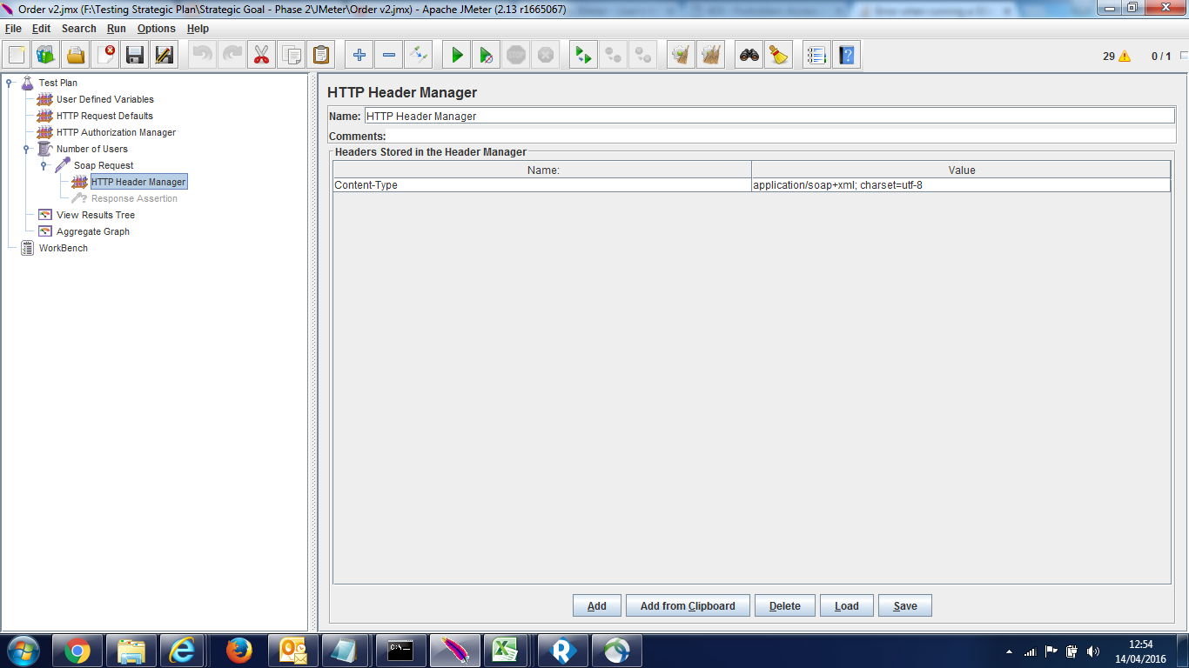Save the test plan with floppy icon

coord(135,56)
